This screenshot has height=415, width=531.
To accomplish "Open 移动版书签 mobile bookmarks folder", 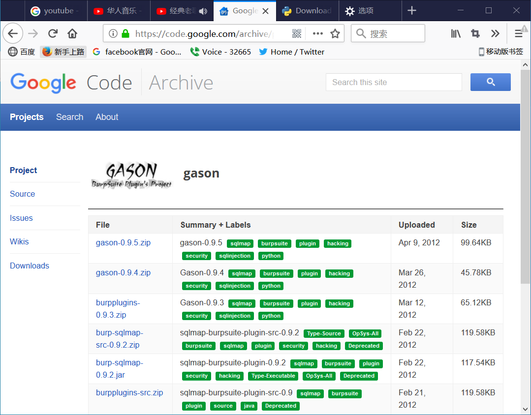I will (x=500, y=52).
